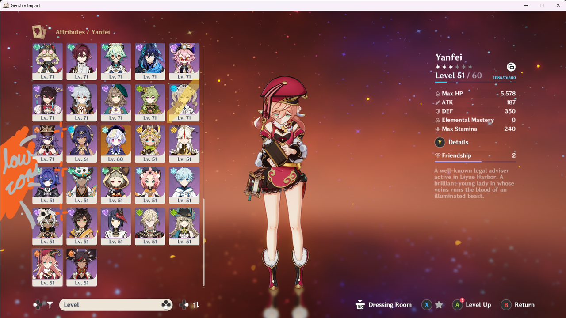Click the Yanfei description text
The height and width of the screenshot is (318, 566).
(x=474, y=183)
